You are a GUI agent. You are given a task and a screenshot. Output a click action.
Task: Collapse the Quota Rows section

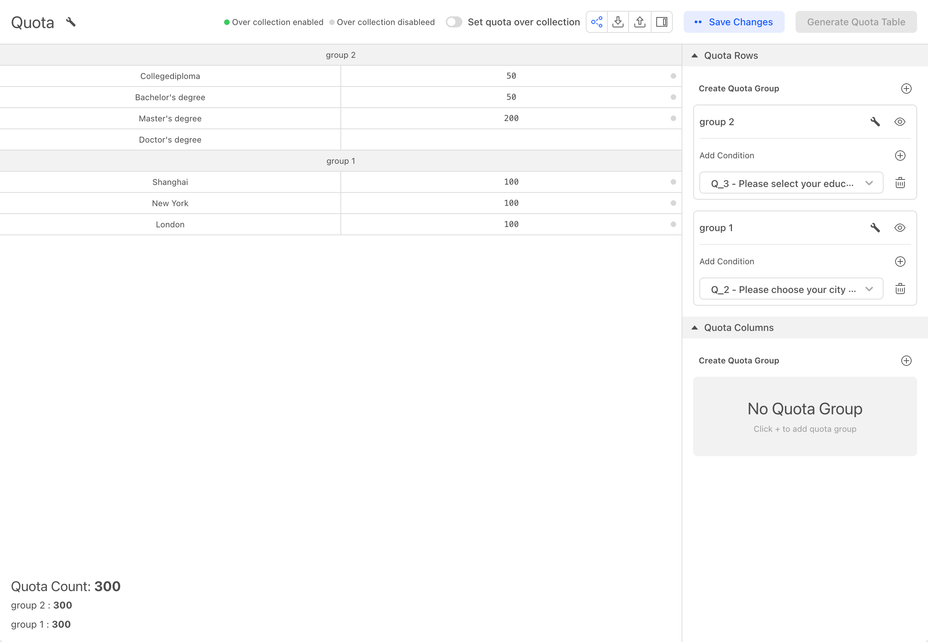[x=695, y=55]
